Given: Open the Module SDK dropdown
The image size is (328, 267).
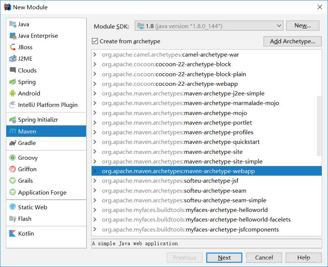Looking at the screenshot, I should coord(209,26).
